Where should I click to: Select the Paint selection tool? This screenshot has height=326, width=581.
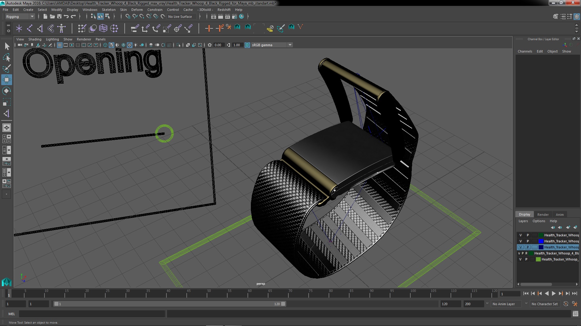click(6, 69)
